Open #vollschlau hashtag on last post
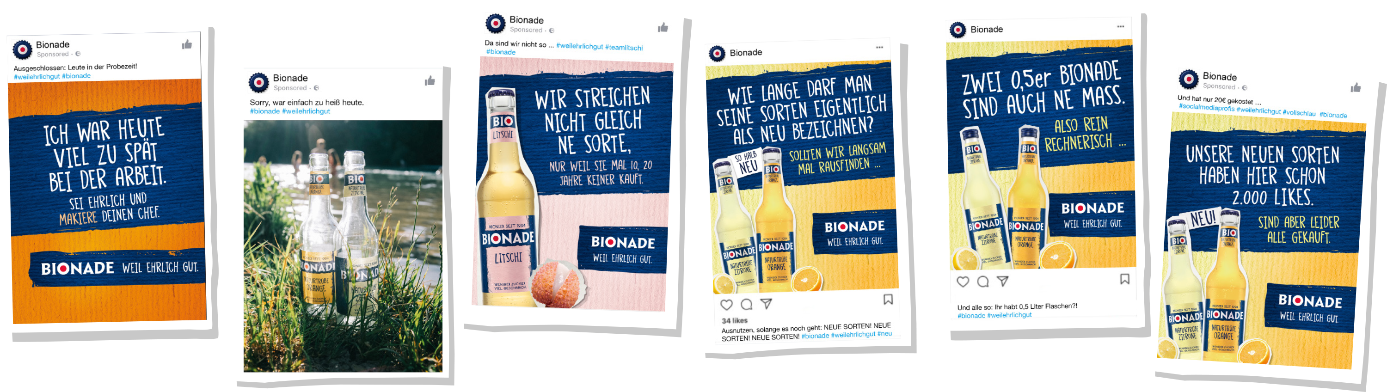 coord(1299,113)
